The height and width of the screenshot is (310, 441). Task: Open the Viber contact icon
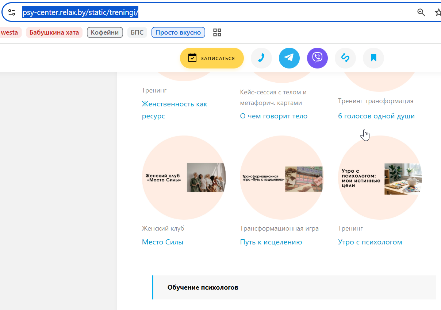(x=317, y=58)
